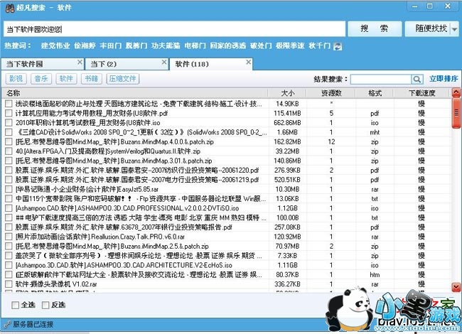The width and height of the screenshot is (462, 334).
Task: Filter results by 软件
Action: 66,79
